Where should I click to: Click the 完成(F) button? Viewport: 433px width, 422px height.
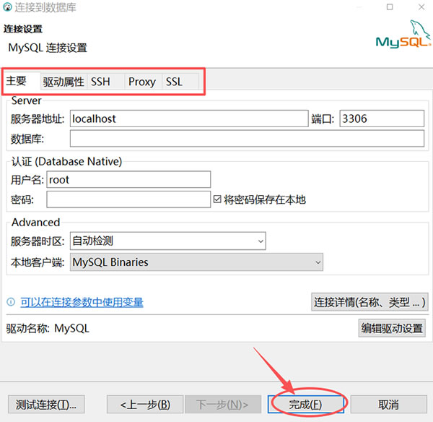(x=305, y=405)
